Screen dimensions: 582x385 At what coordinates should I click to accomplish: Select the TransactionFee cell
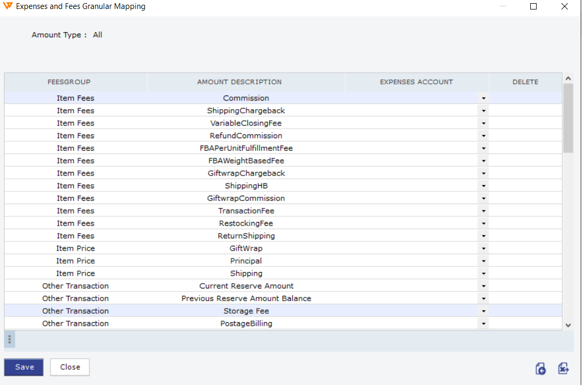(x=246, y=211)
